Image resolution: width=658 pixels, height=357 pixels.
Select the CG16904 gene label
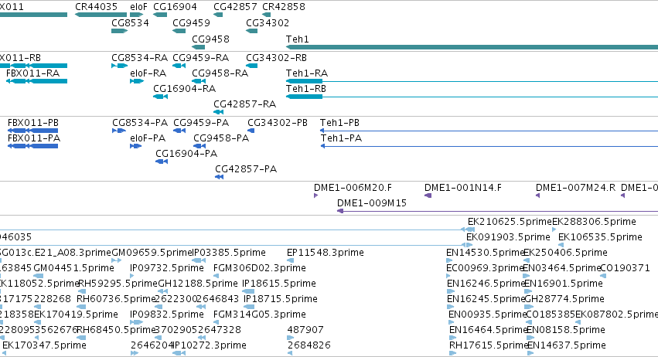pyautogui.click(x=175, y=7)
